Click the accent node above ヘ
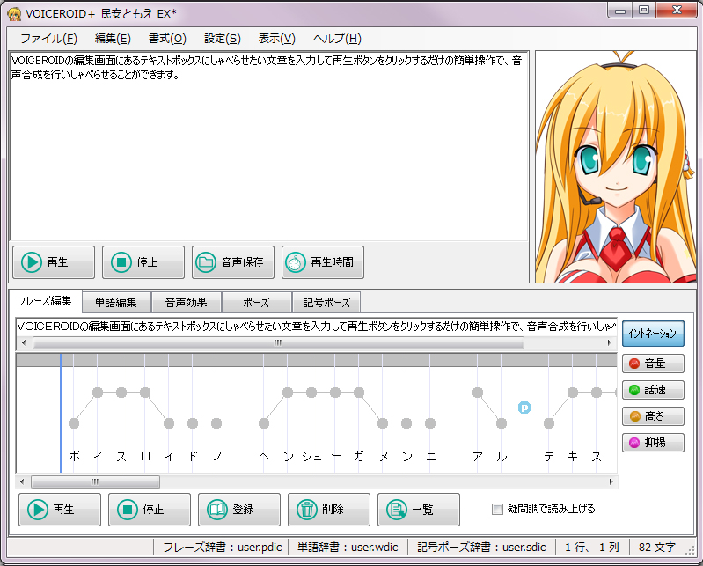The width and height of the screenshot is (703, 566). 264,423
